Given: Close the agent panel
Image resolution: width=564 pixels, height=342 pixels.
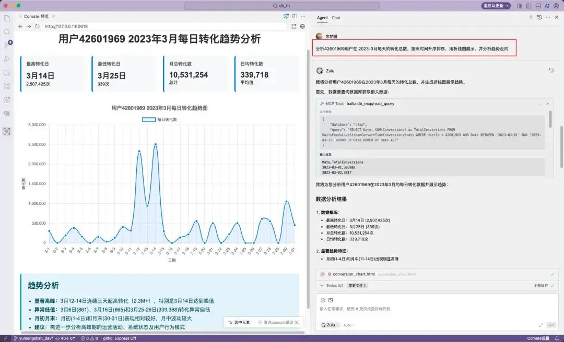Looking at the screenshot, I should (x=557, y=17).
